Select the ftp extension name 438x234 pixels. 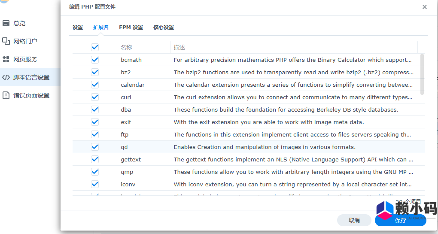pyautogui.click(x=125, y=134)
